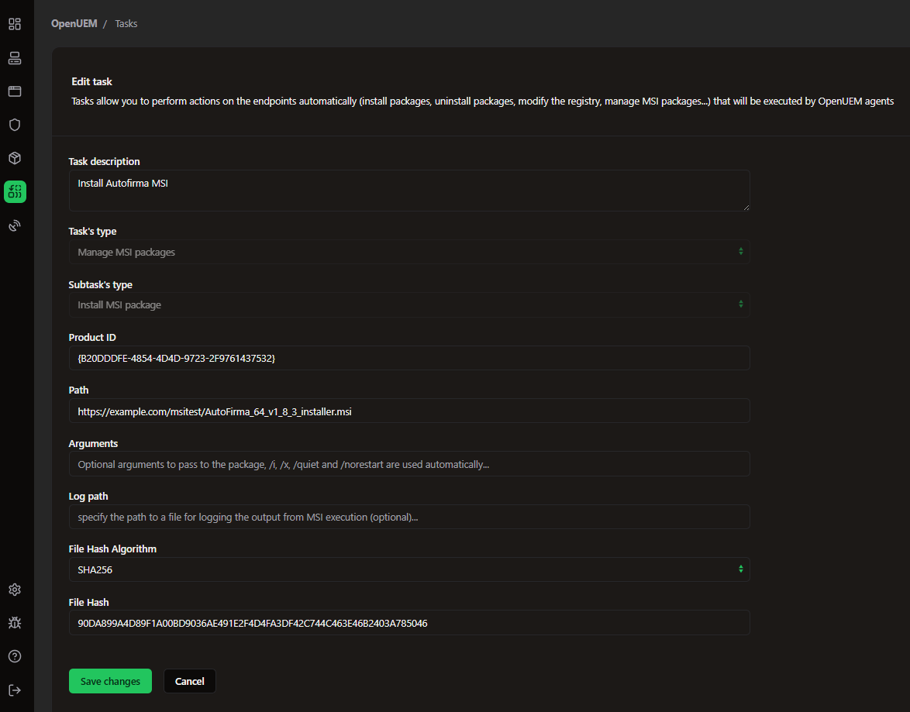Click the software window icon in sidebar
Image resolution: width=910 pixels, height=712 pixels.
(x=15, y=91)
